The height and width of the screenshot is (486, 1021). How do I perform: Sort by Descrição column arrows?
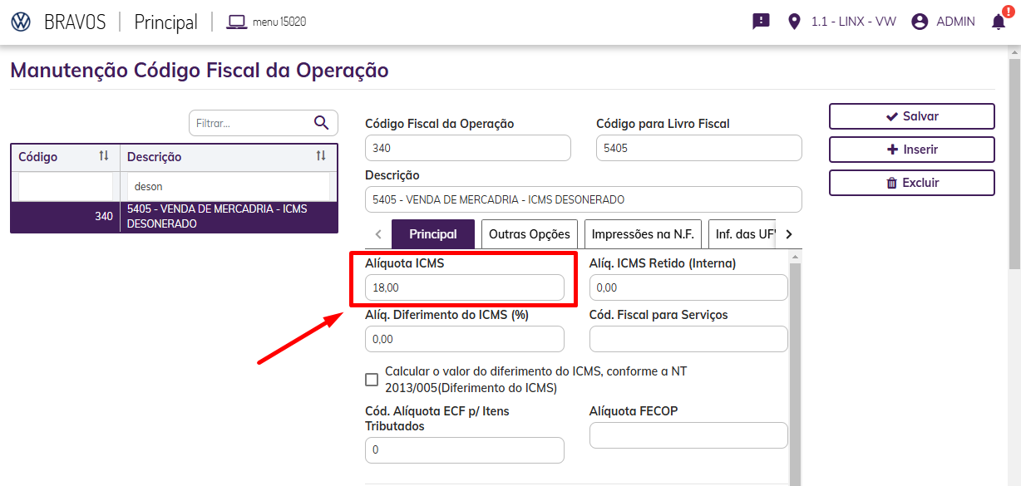[321, 156]
